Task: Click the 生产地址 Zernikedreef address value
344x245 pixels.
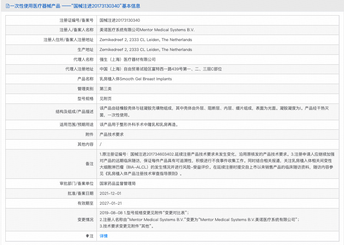Action: click(146, 50)
